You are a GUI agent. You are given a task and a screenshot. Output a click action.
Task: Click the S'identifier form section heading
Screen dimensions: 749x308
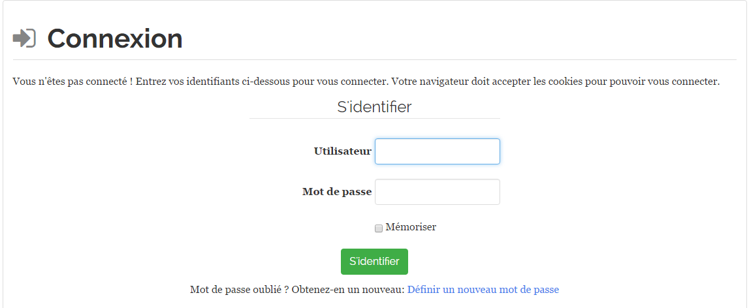click(x=374, y=107)
